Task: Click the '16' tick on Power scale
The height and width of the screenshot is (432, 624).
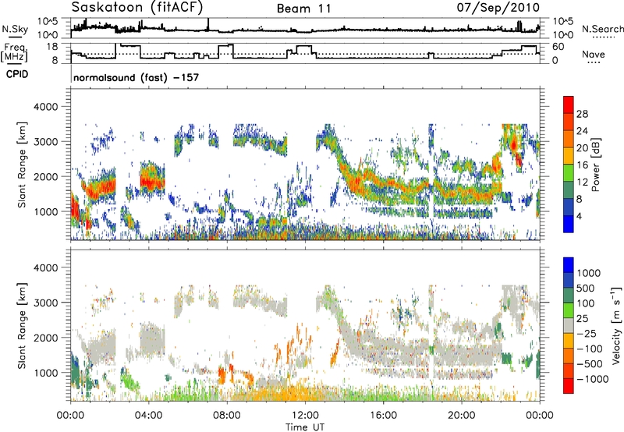Action: (x=582, y=165)
